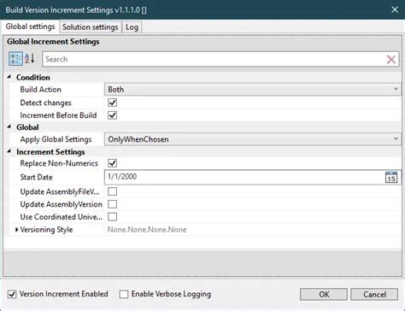405x311 pixels.
Task: Toggle the Detect changes checkbox
Action: pos(113,103)
